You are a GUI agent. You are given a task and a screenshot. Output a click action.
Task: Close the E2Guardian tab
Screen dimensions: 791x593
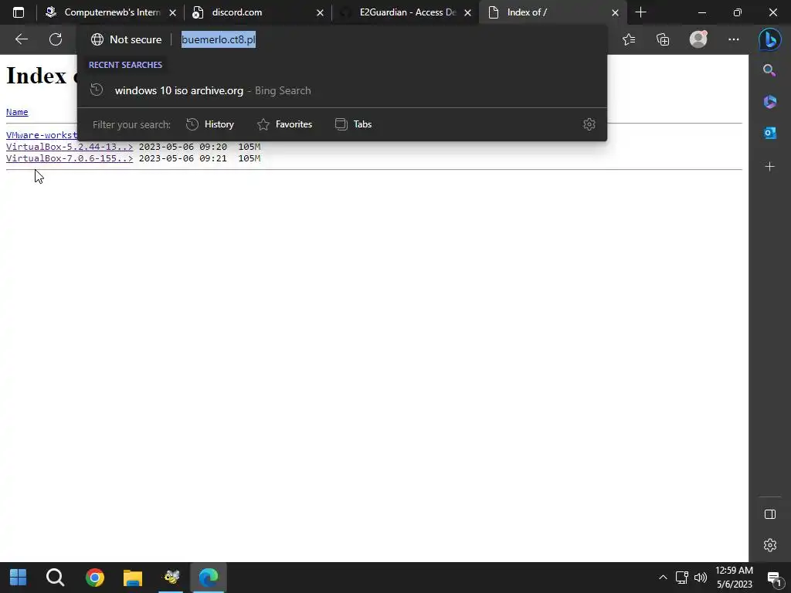[467, 12]
